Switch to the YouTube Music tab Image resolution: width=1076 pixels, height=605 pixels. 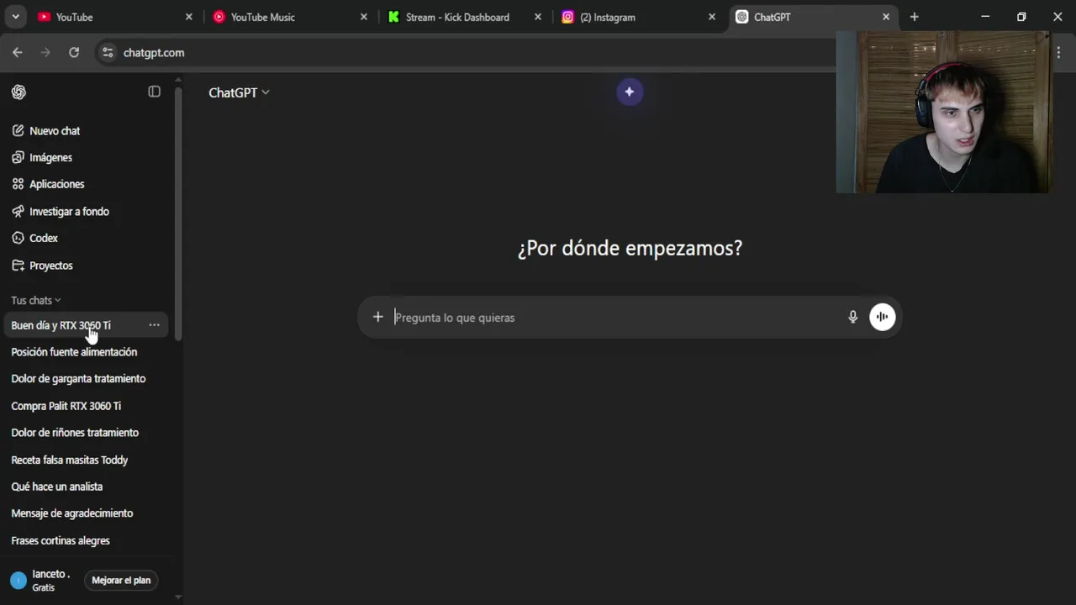point(290,17)
